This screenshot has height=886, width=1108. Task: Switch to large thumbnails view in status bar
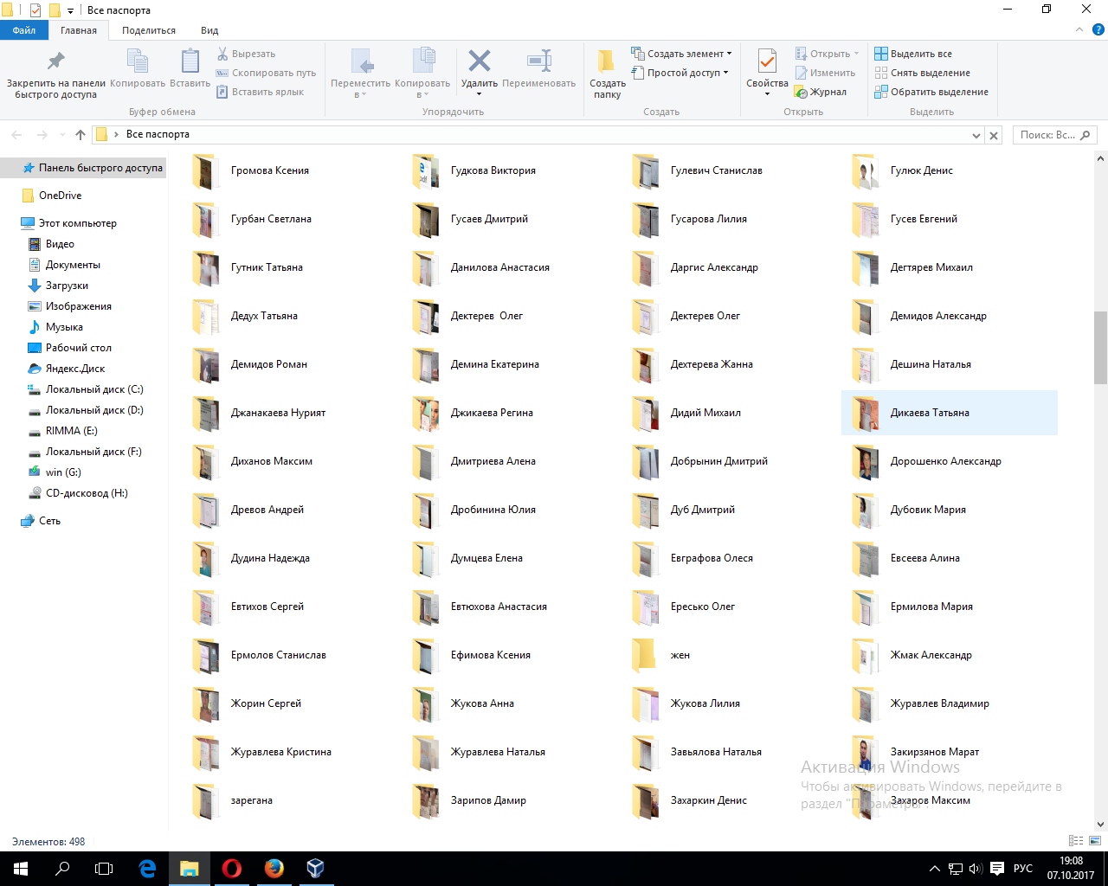[x=1095, y=841]
